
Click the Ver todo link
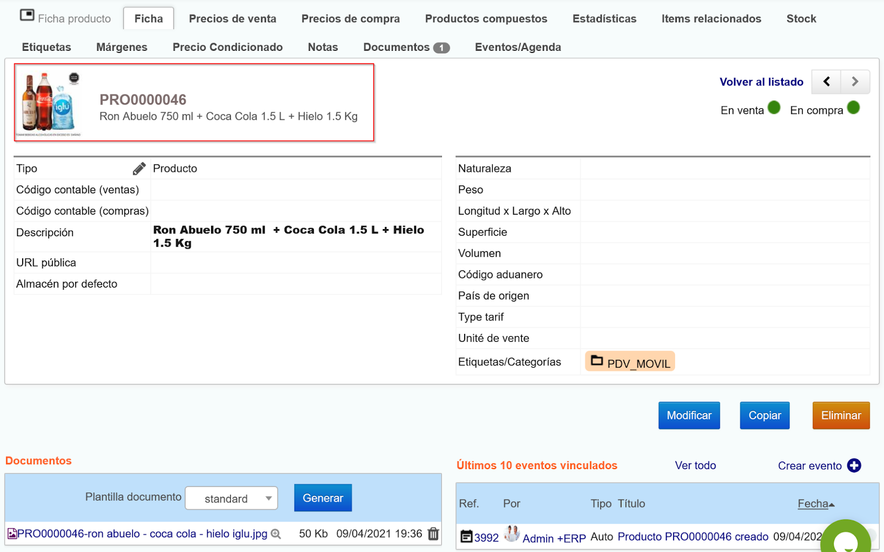695,465
